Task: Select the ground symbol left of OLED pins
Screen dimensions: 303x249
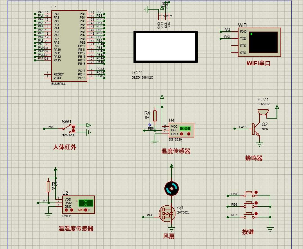Action: pos(147,9)
